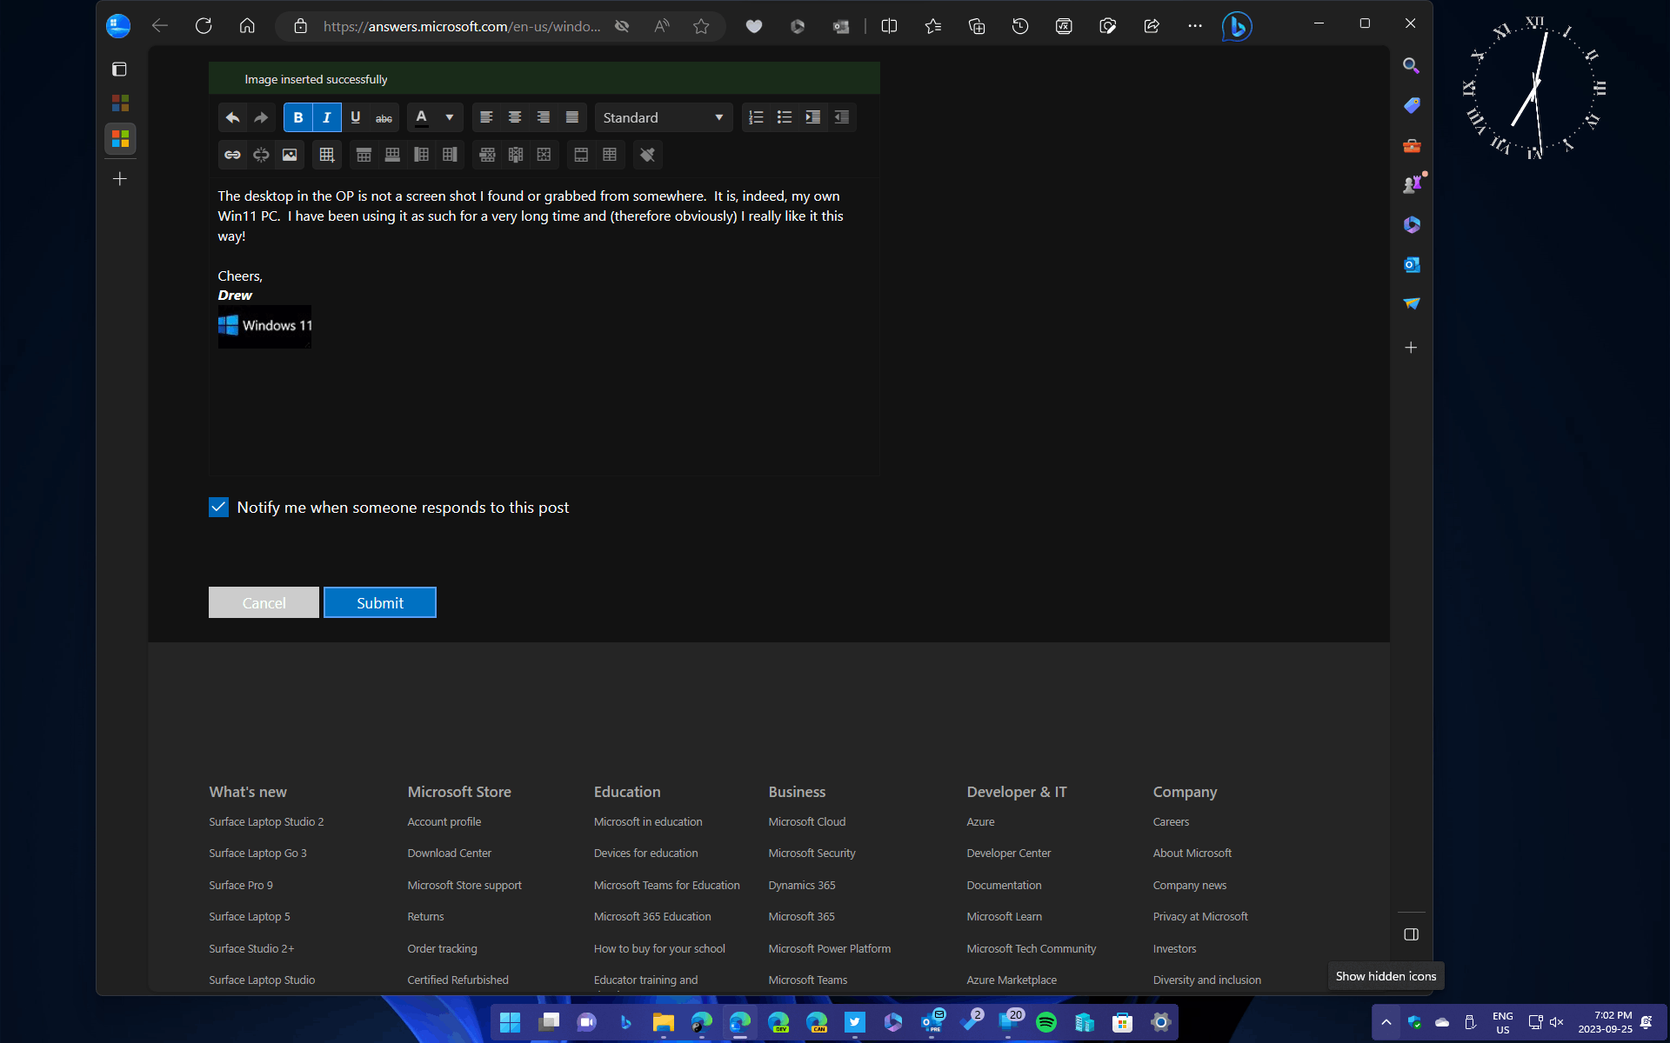Submit the reply post
Viewport: 1670px width, 1043px height.
[x=379, y=602]
